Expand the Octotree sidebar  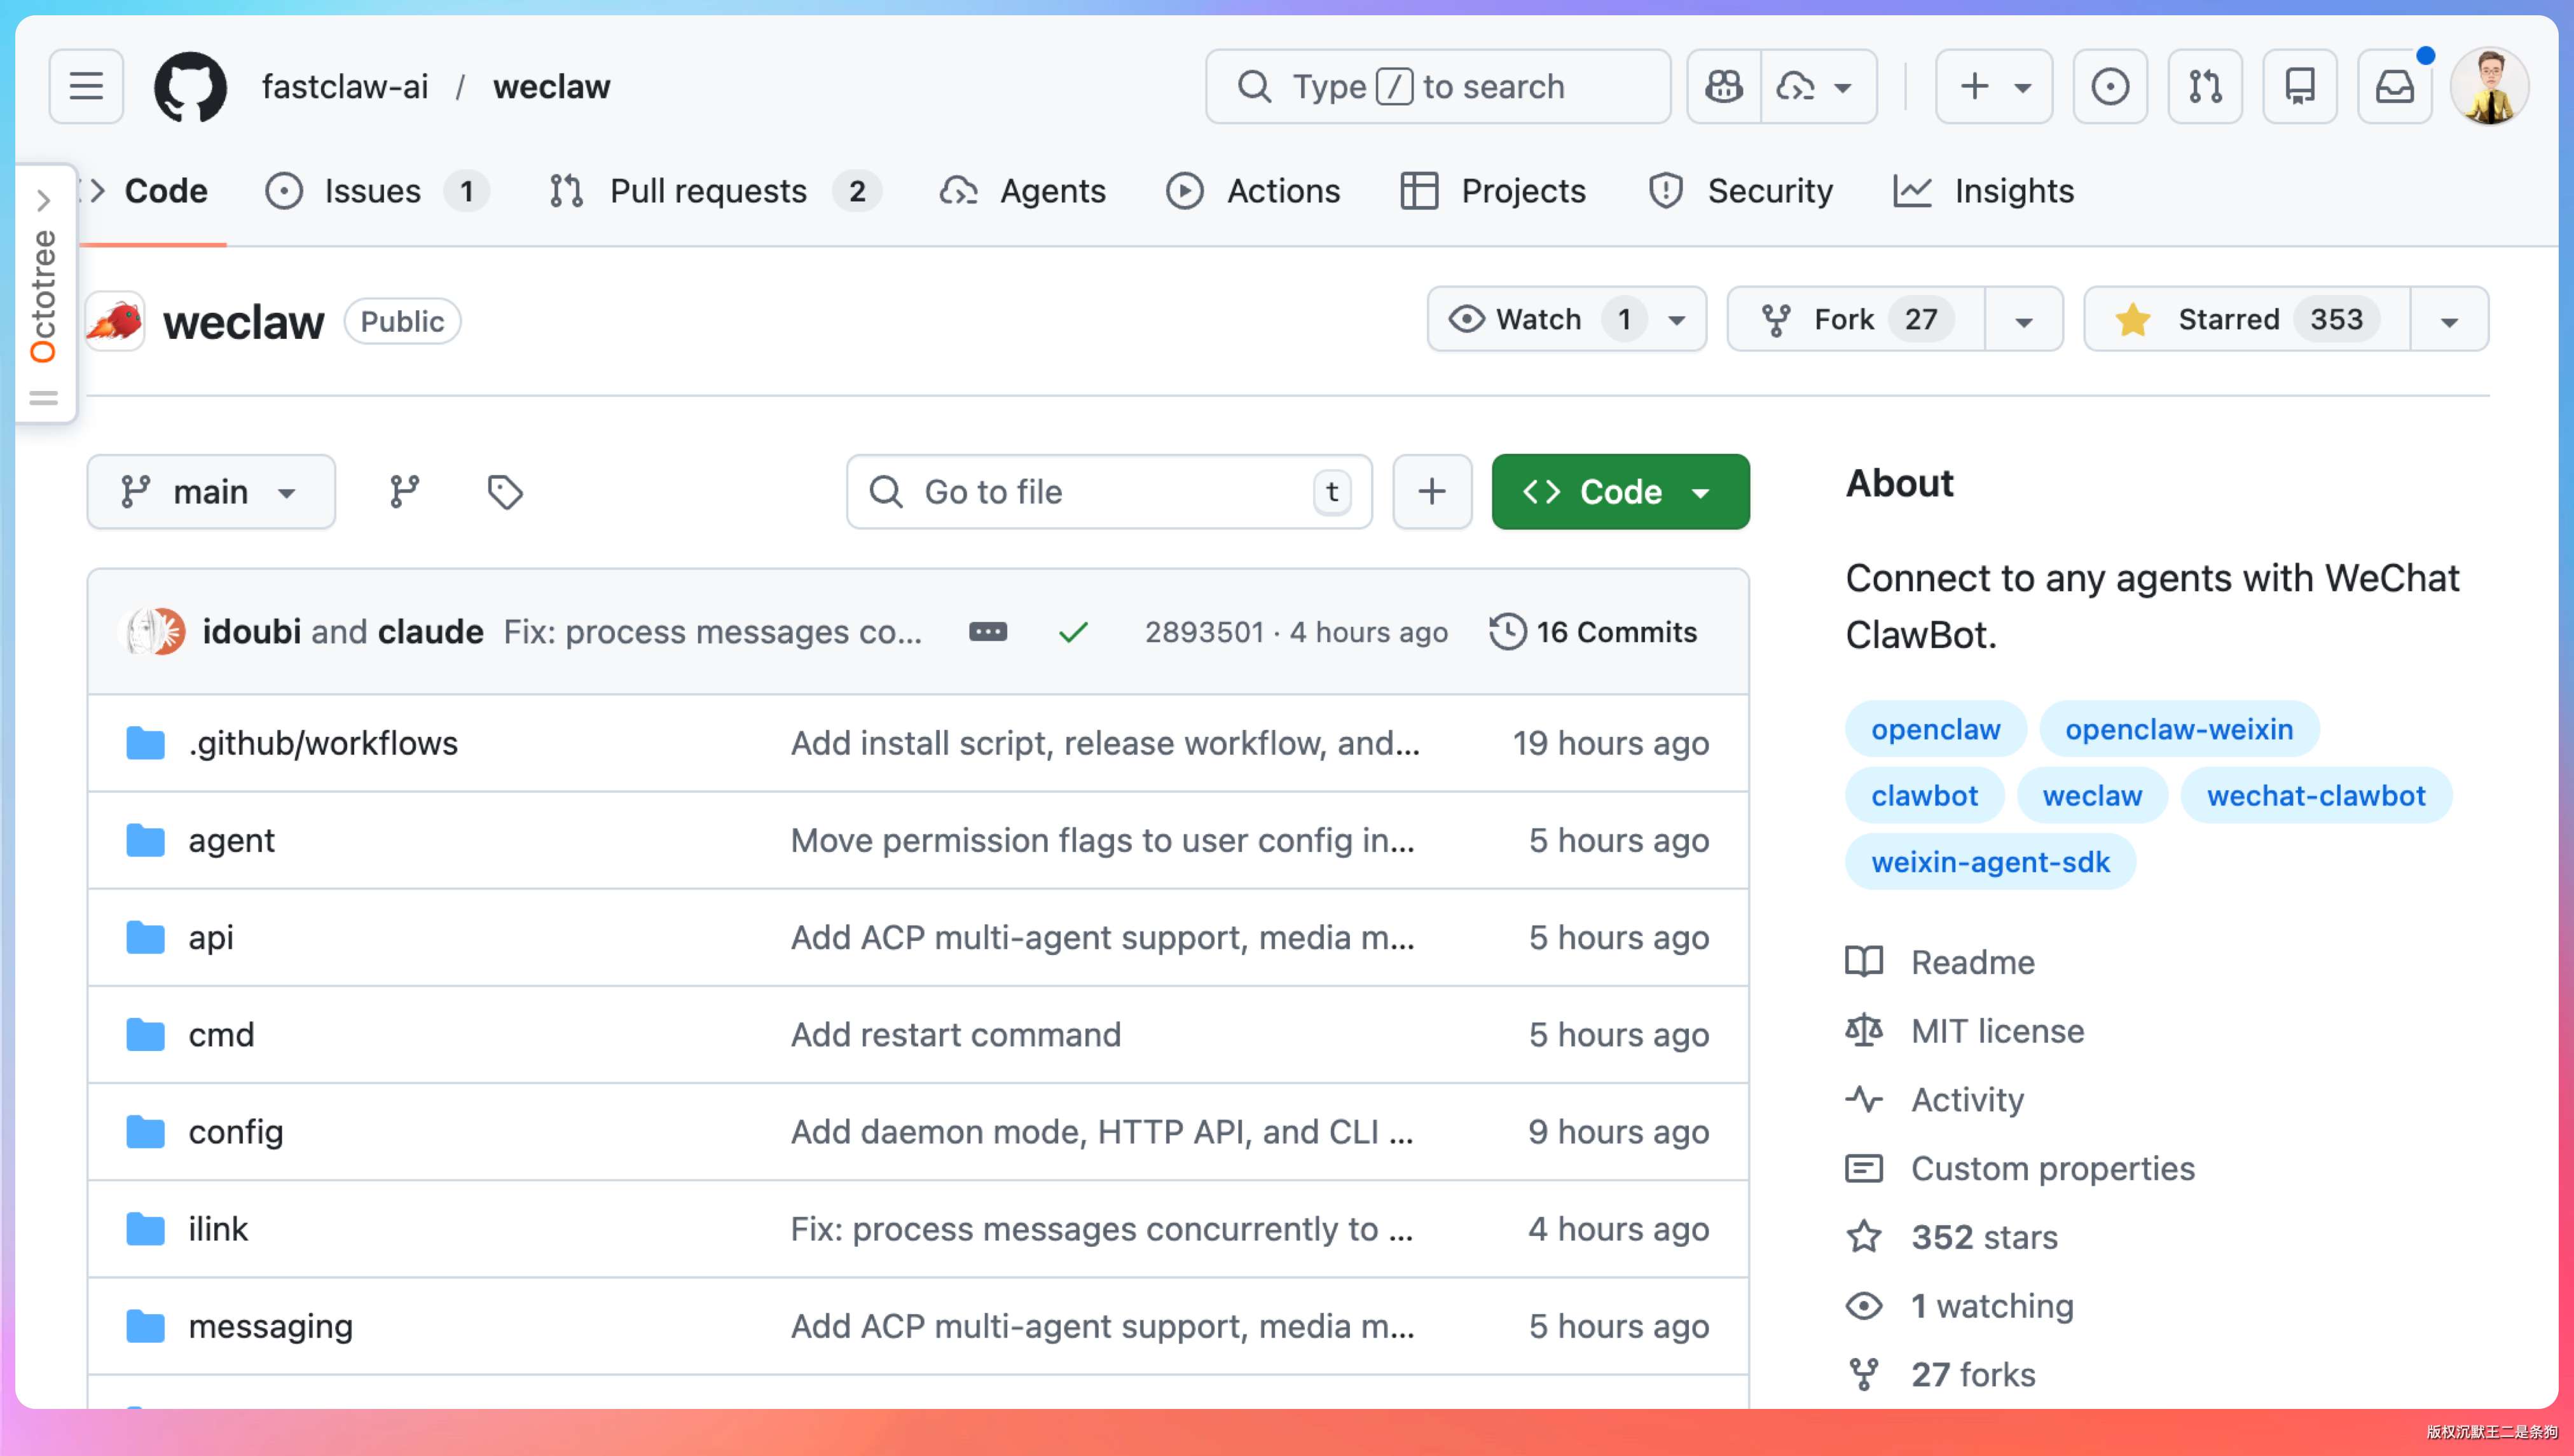click(43, 201)
